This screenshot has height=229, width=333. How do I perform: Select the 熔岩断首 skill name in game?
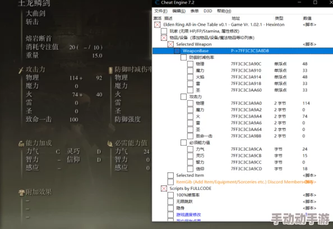39,39
